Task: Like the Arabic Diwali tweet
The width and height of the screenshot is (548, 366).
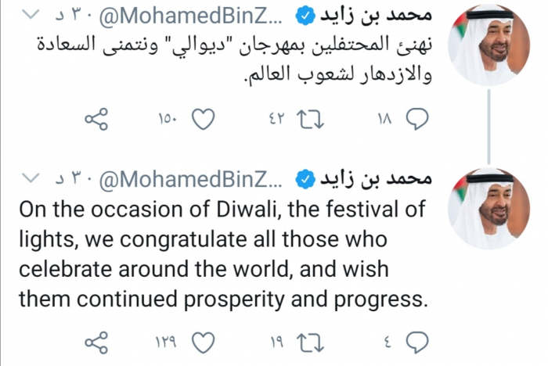Action: pos(203,118)
